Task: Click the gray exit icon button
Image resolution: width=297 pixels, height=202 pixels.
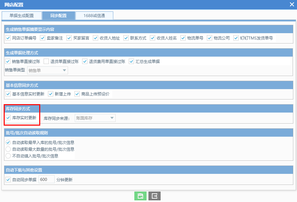Action: pos(155,196)
